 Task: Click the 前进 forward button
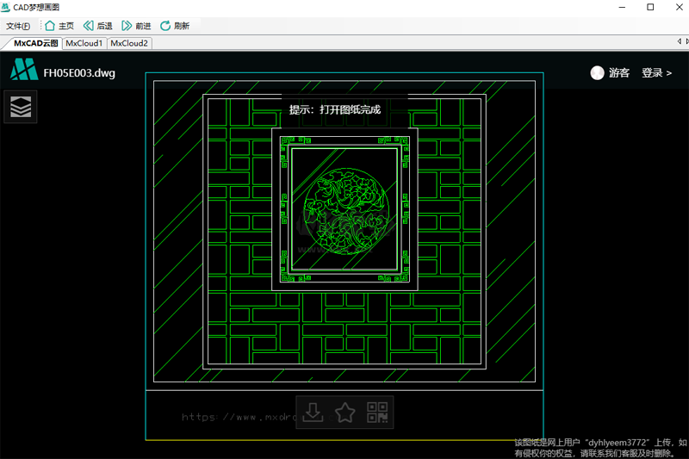point(136,26)
